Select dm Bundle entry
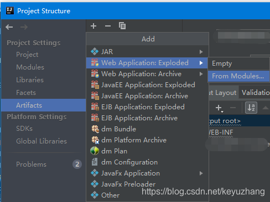The image size is (270, 202). click(147, 129)
